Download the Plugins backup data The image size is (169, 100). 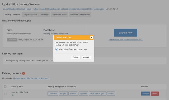(x=63, y=94)
